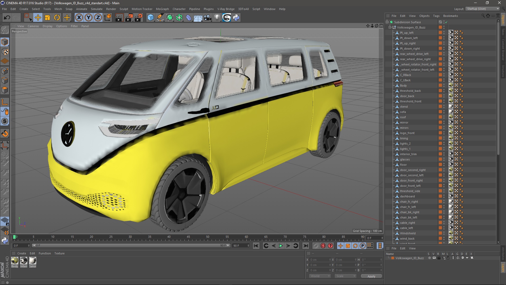The image size is (506, 285).
Task: Select the Move tool in toolbar
Action: pyautogui.click(x=38, y=18)
